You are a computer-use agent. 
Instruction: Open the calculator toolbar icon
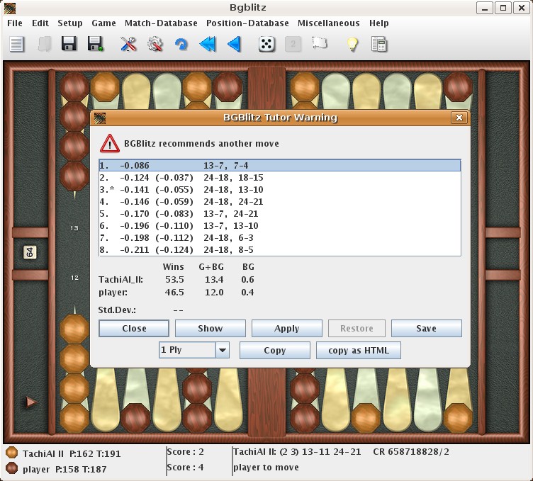(379, 44)
